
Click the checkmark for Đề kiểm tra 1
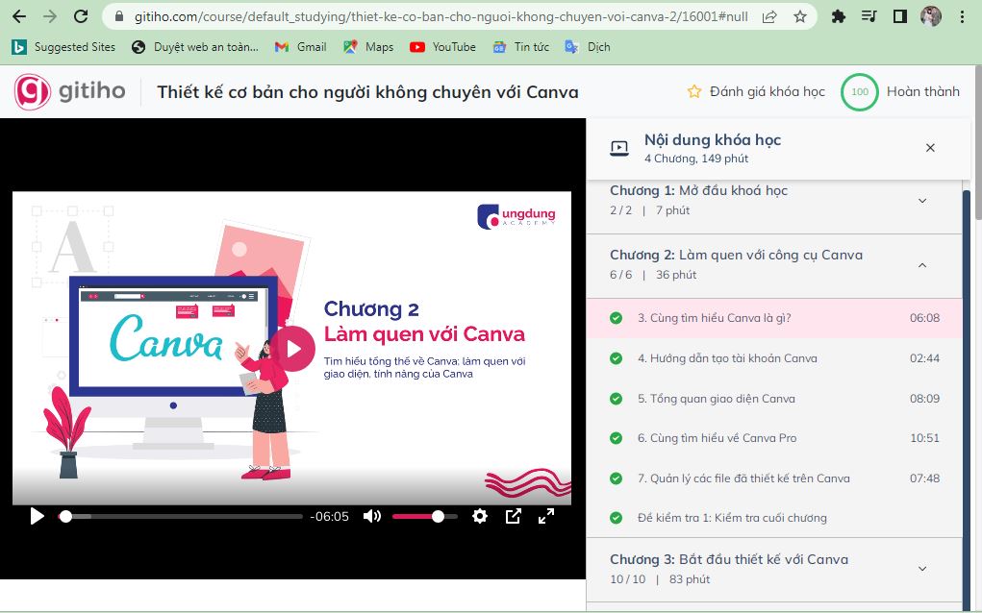point(617,518)
